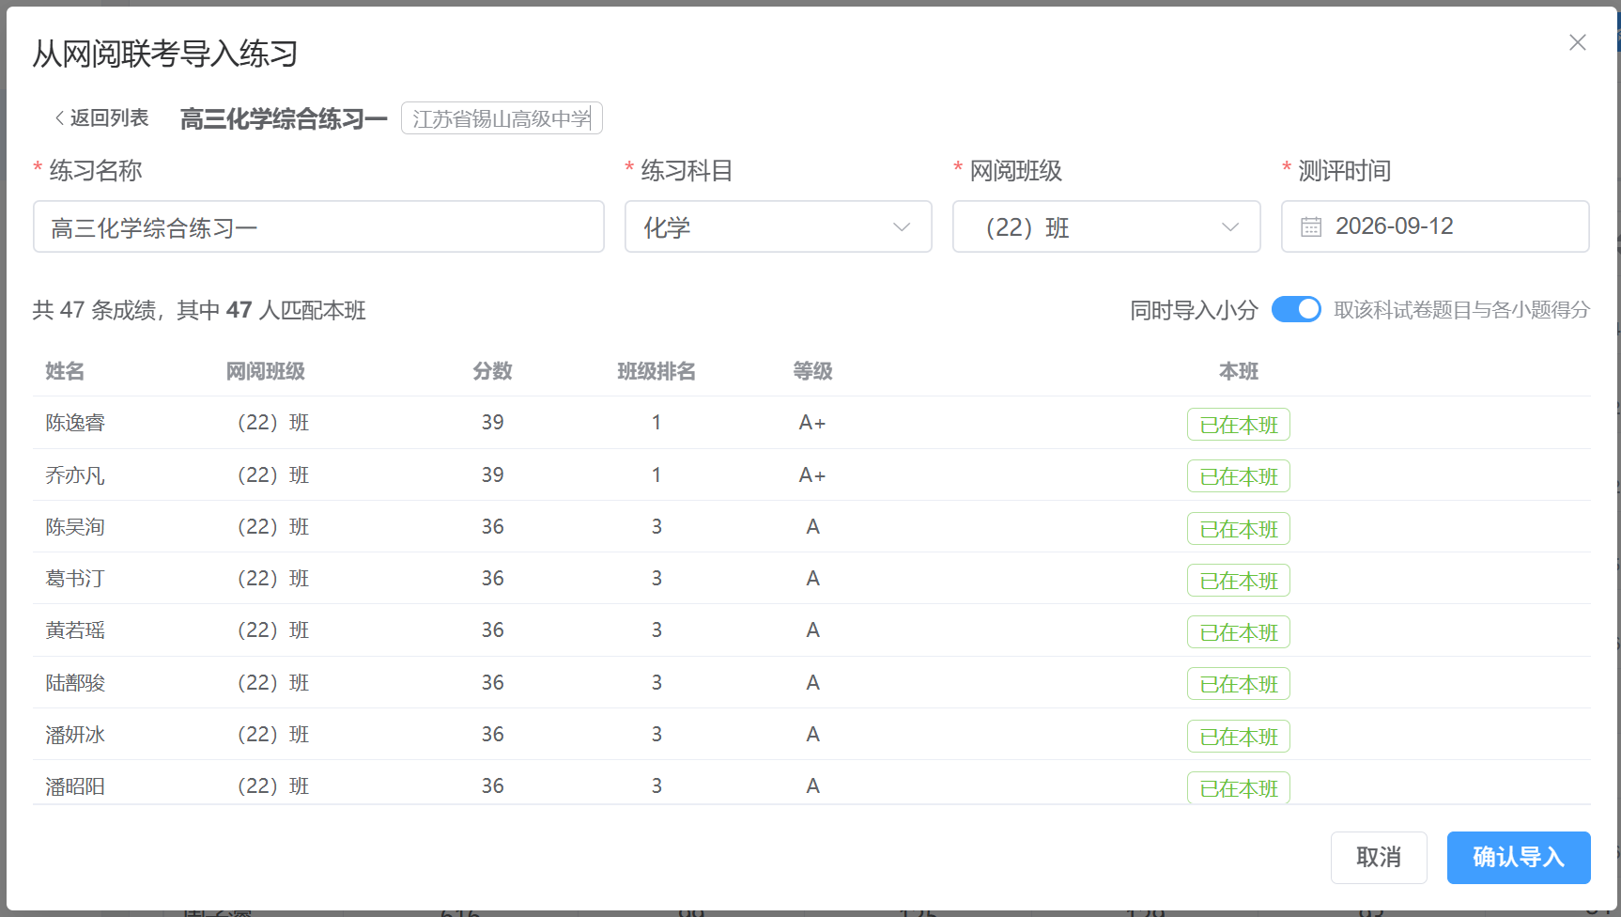Click 已在本班 tag for 陈逸睿
Image resolution: width=1621 pixels, height=917 pixels.
(x=1239, y=425)
